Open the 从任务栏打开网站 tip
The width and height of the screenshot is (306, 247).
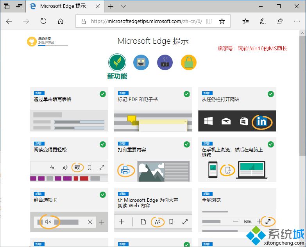(x=237, y=109)
